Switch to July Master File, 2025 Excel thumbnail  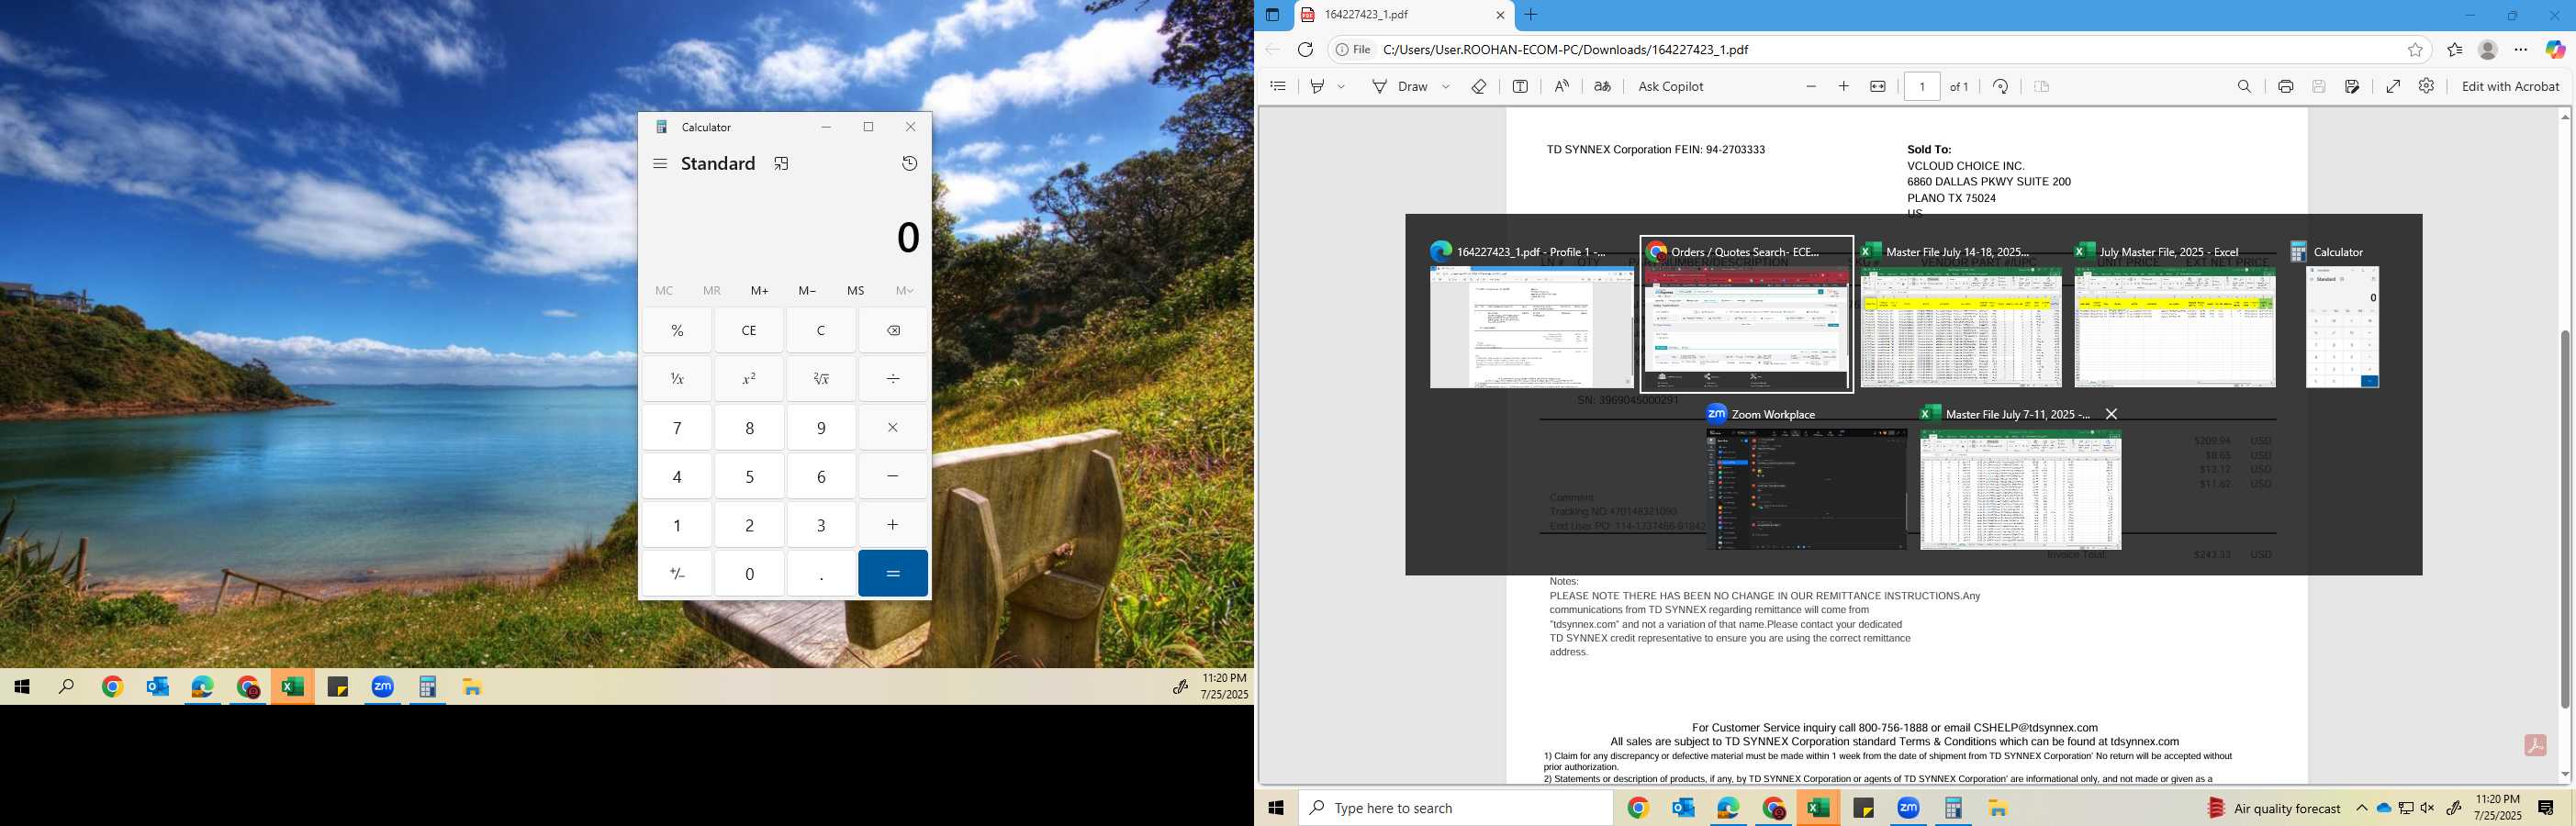point(2175,315)
